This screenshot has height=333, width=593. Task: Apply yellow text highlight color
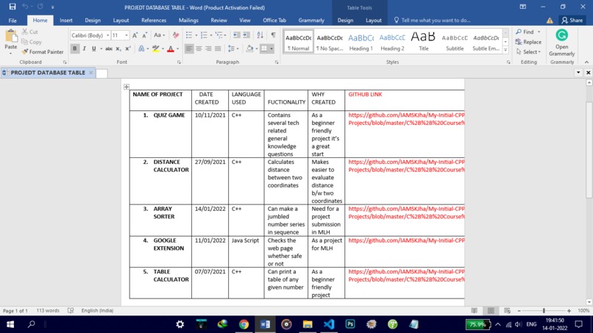tap(155, 49)
